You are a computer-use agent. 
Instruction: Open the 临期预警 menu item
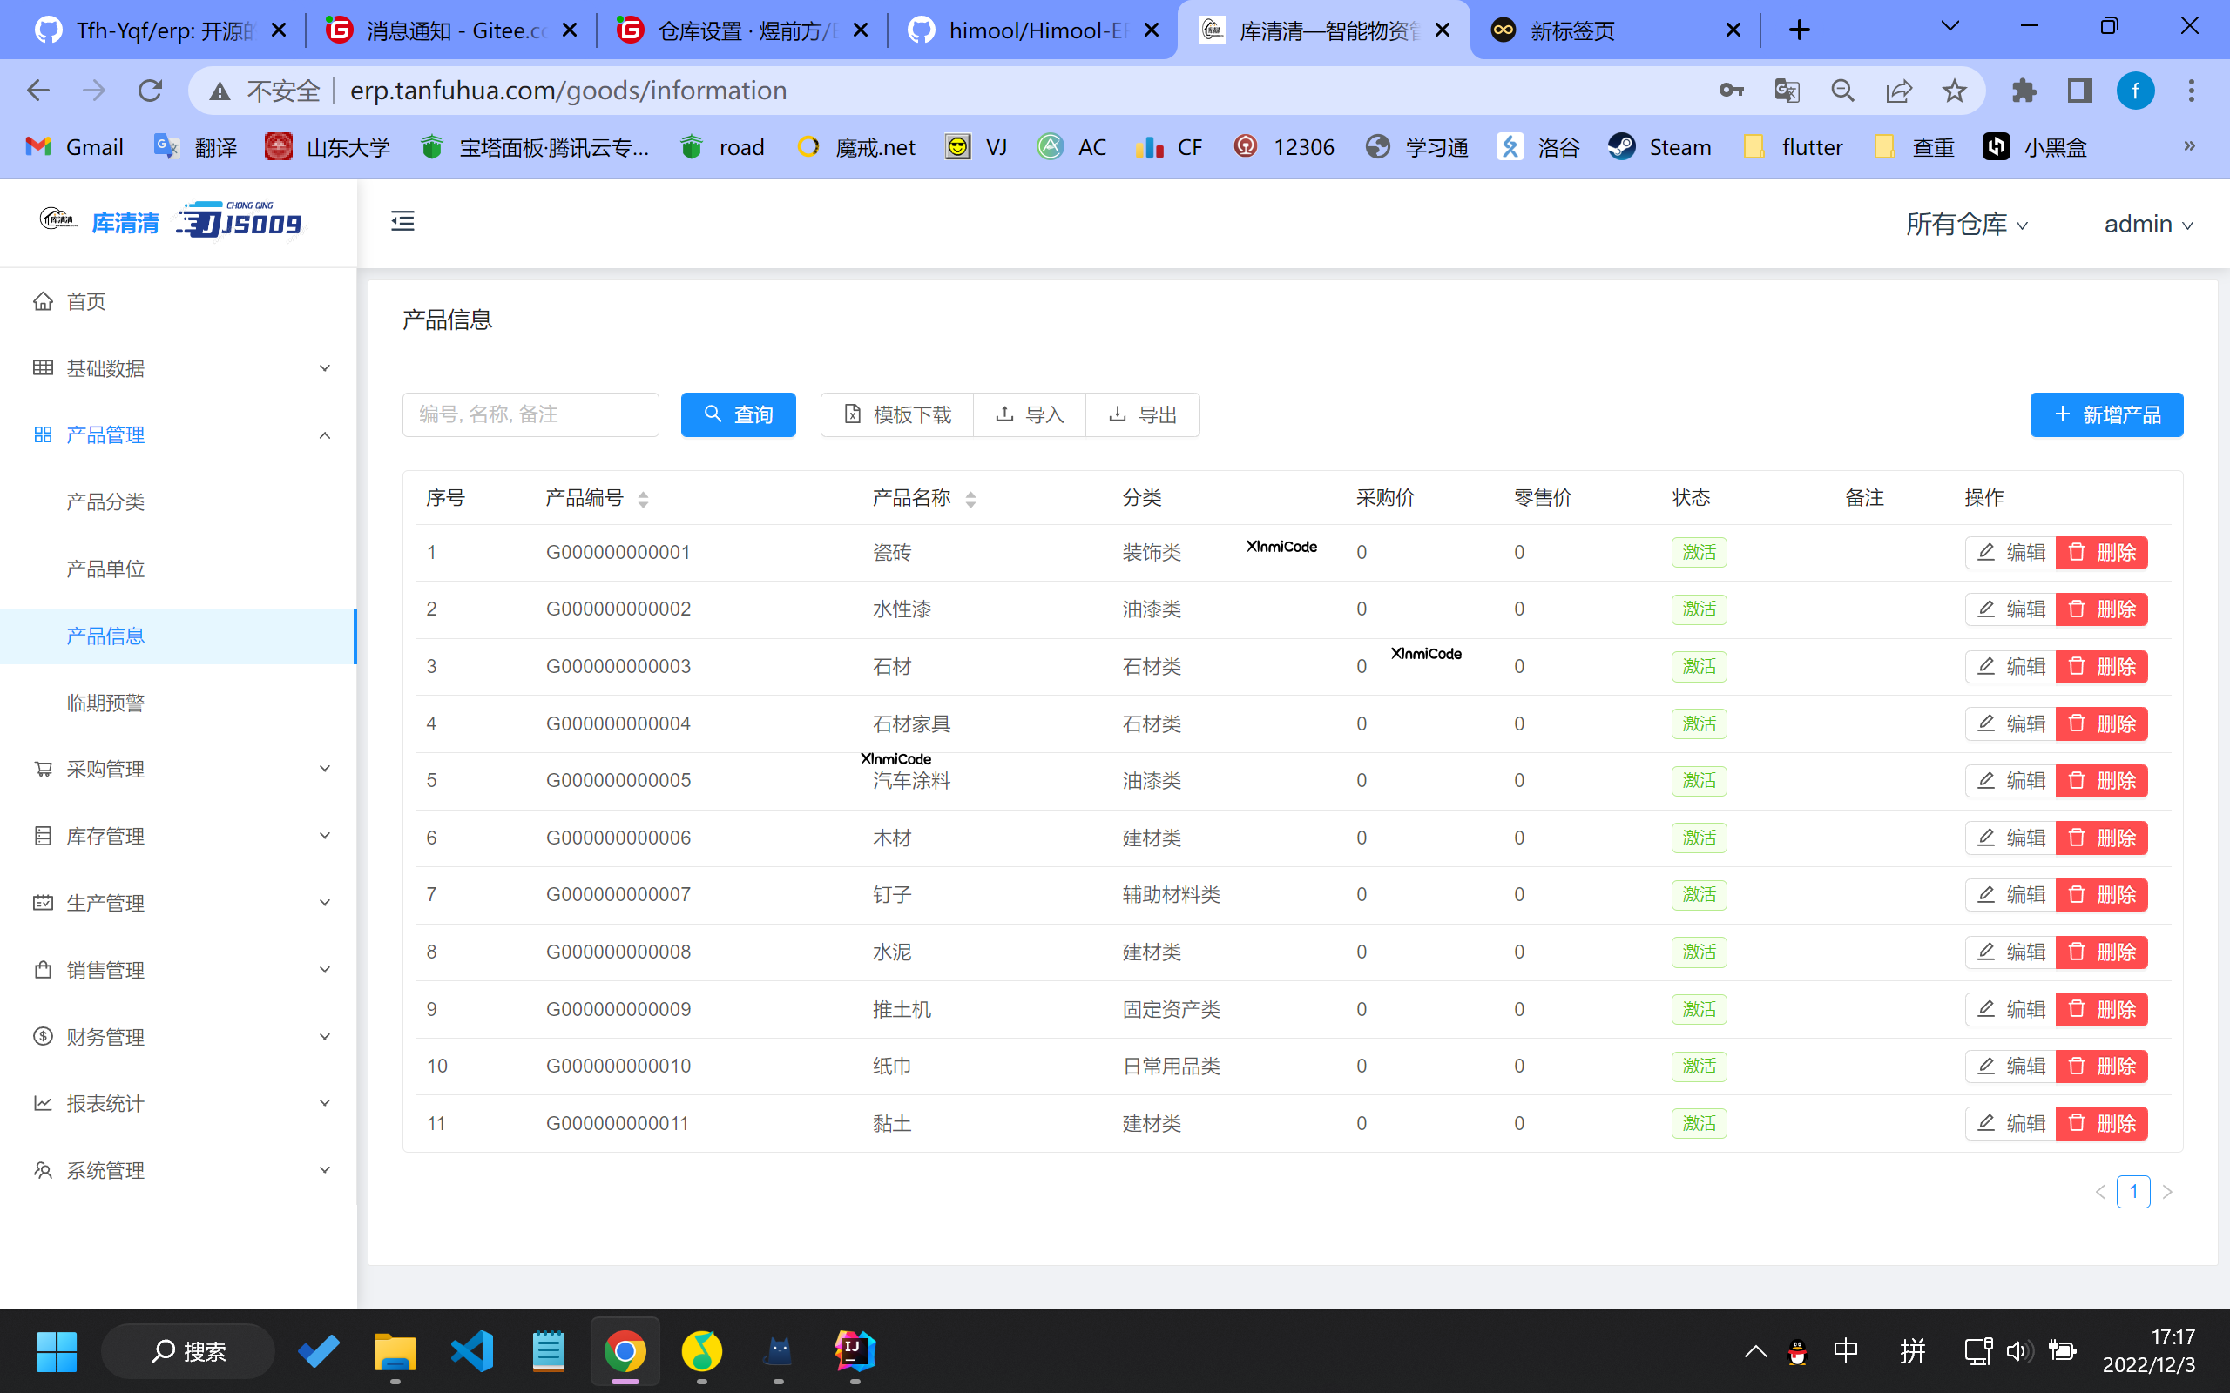click(x=105, y=702)
